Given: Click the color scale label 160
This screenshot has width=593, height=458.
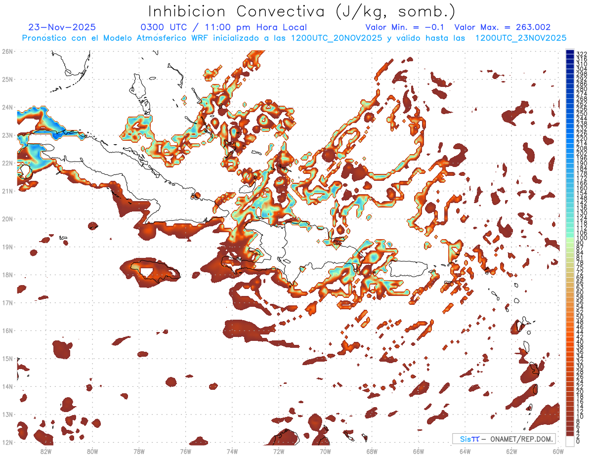Looking at the screenshot, I should point(582,188).
